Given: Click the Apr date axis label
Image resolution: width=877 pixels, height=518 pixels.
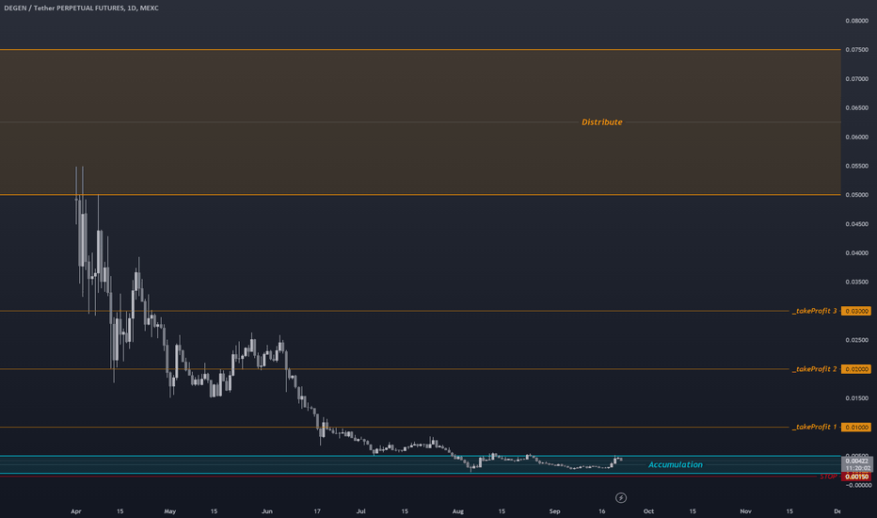Looking at the screenshot, I should (x=76, y=511).
